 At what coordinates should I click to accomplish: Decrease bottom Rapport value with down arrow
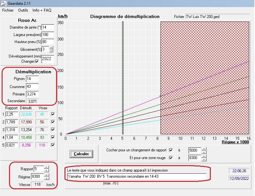pyautogui.click(x=46, y=170)
